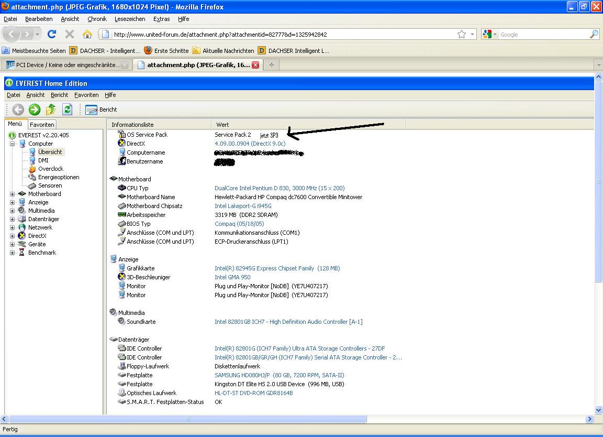Open the Erste Schritte bookmark
603x437 pixels.
[x=166, y=51]
